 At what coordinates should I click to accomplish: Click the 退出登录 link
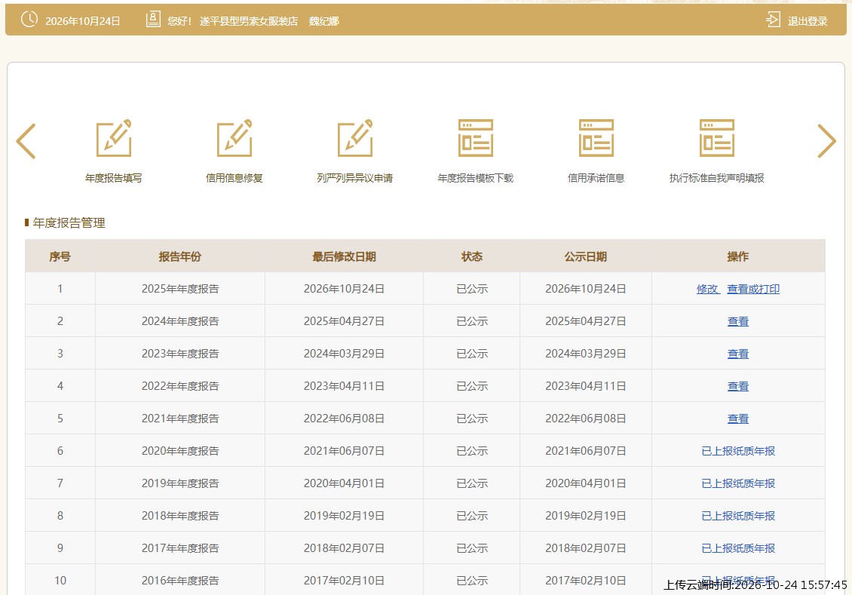[x=808, y=21]
